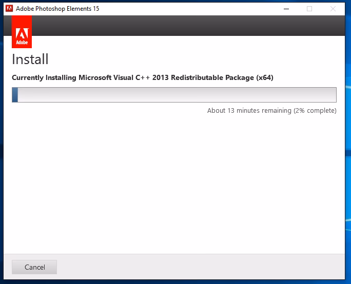351x284 pixels.
Task: Click the dark header banner beside Adobe logo
Action: [x=185, y=25]
